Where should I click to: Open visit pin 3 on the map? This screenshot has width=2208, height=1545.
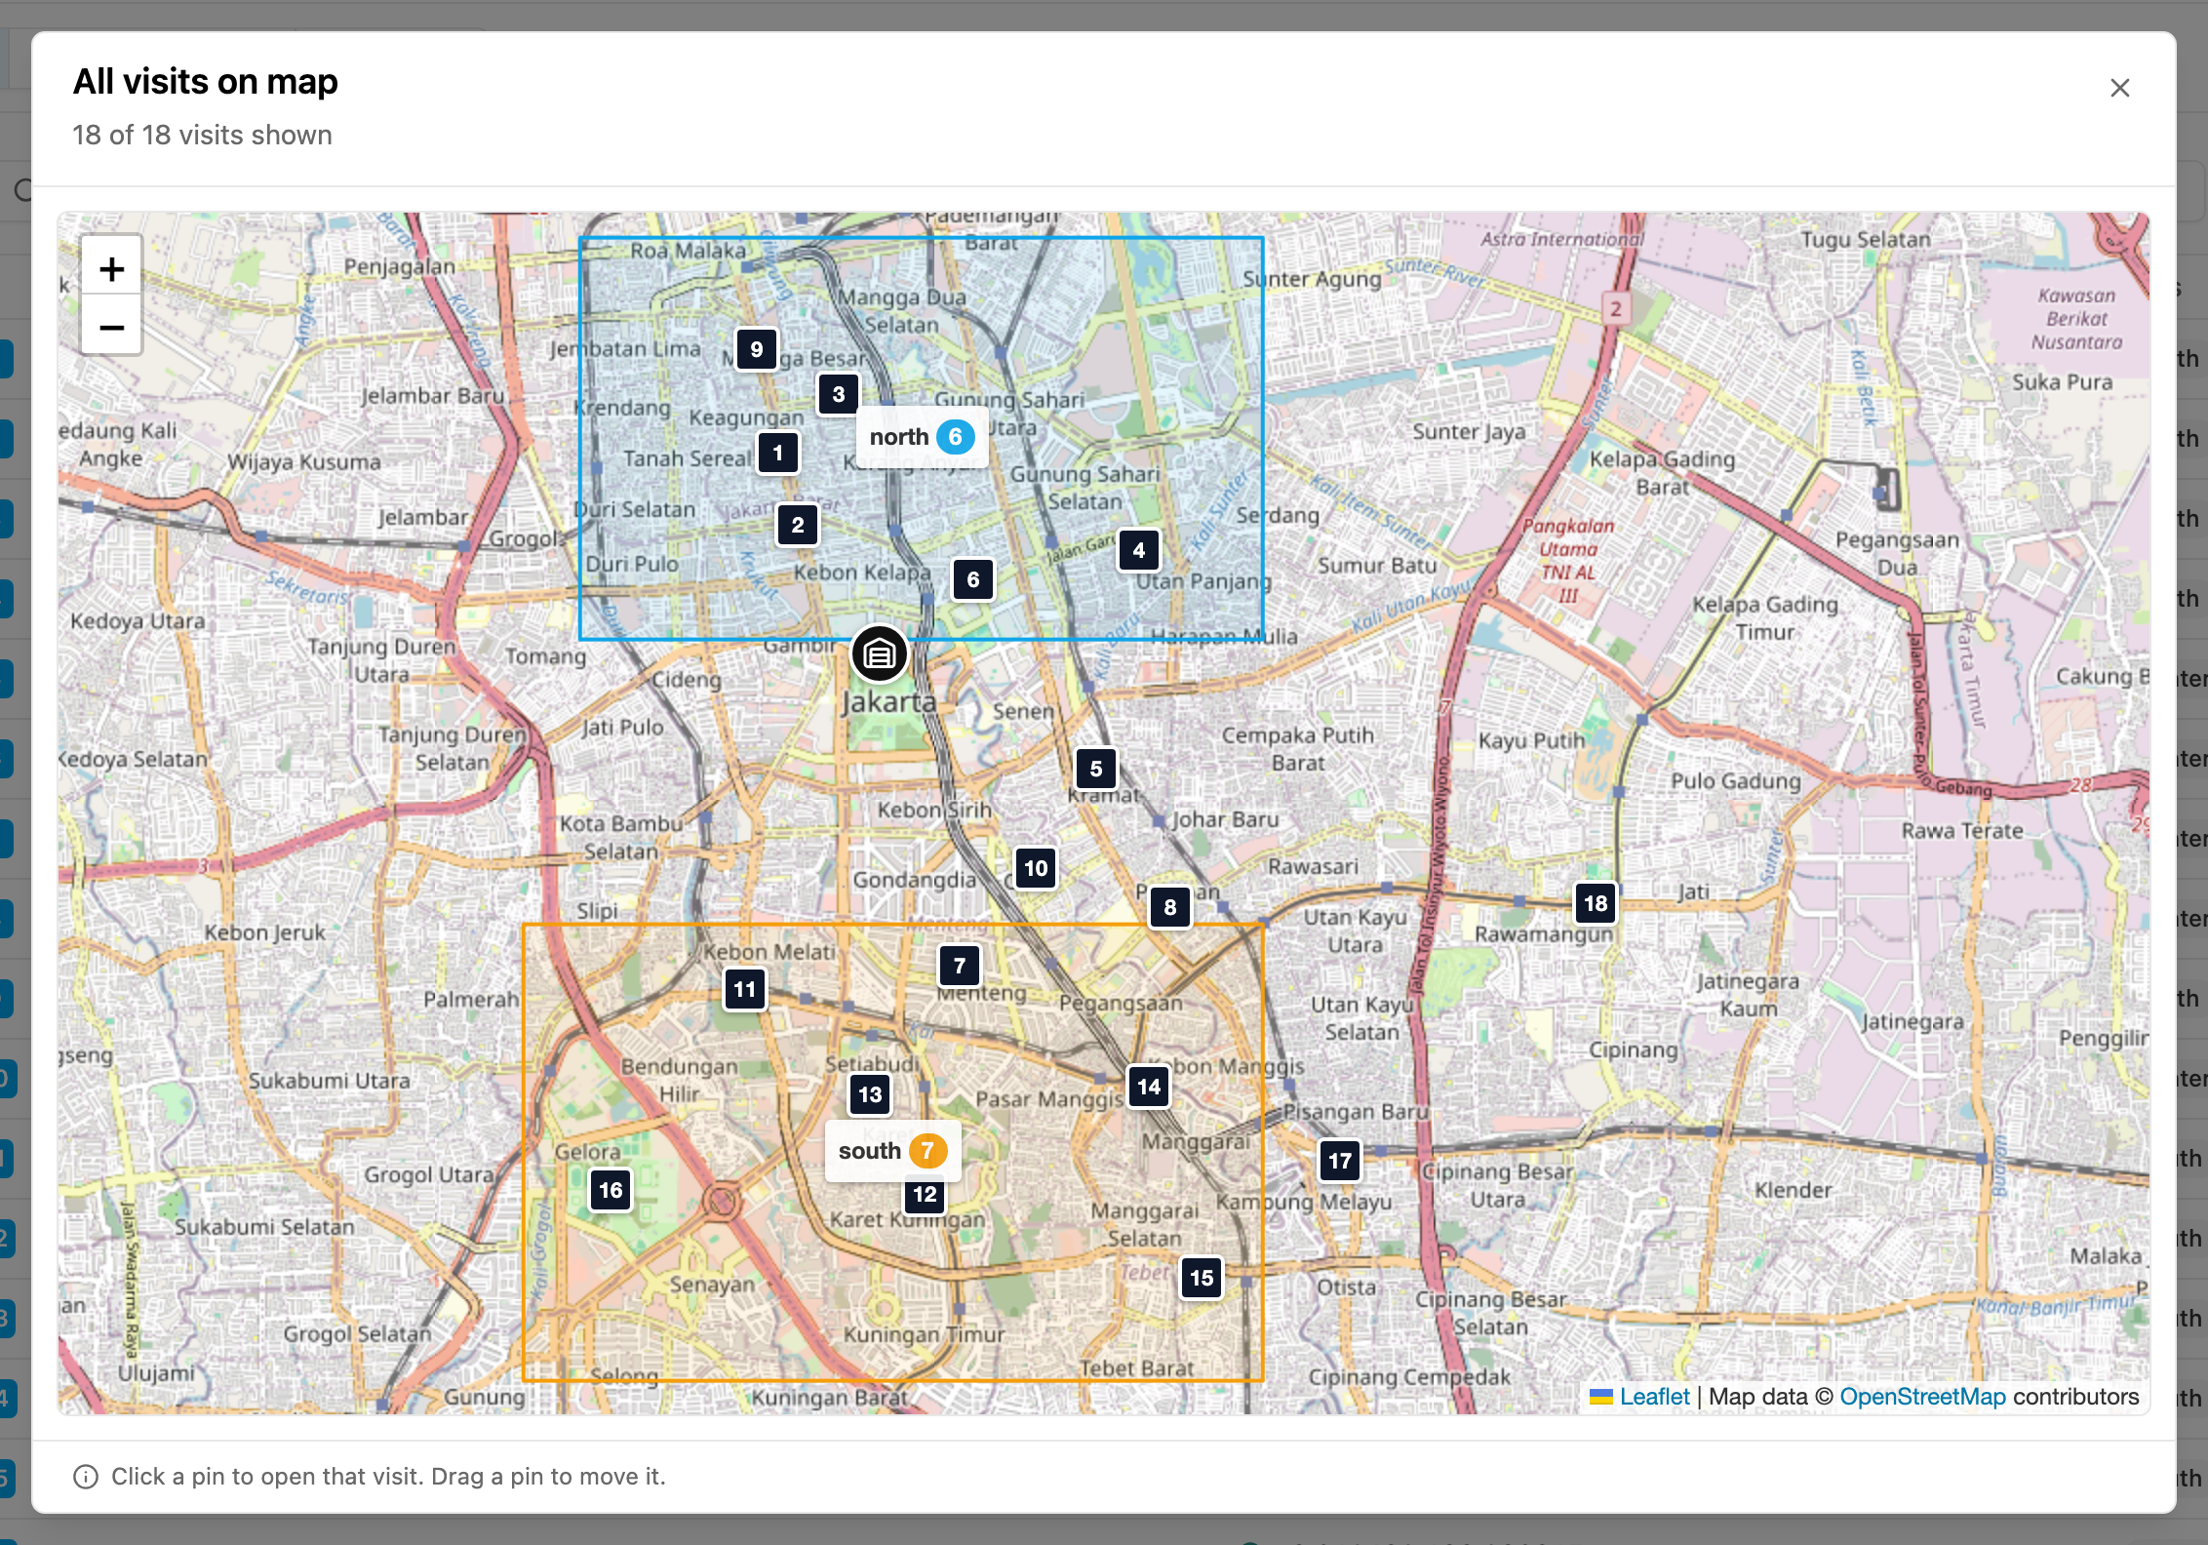tap(839, 394)
